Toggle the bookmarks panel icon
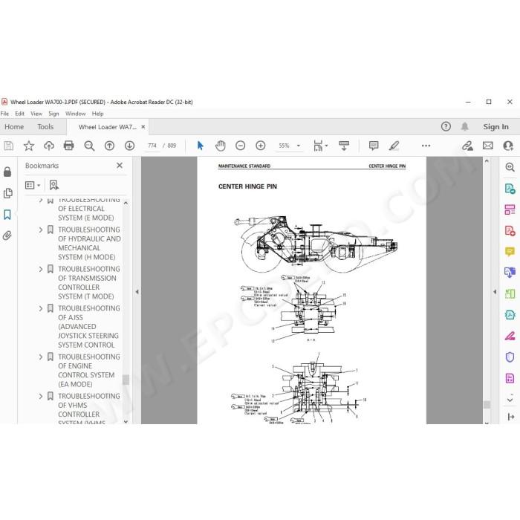Screen dimensions: 520x520 tap(7, 215)
